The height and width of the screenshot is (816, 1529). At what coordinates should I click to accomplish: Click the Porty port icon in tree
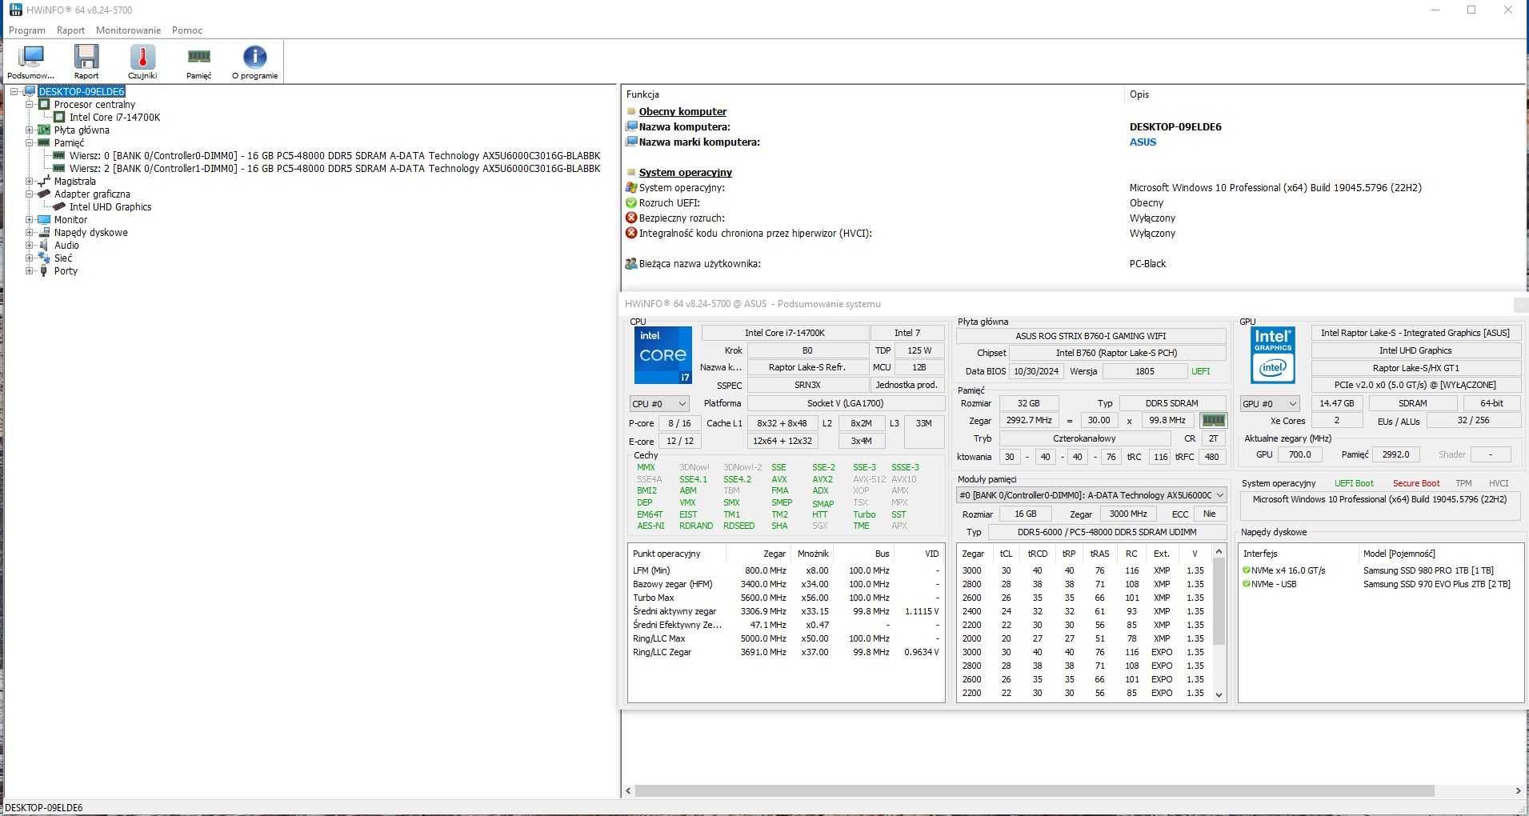tap(44, 271)
